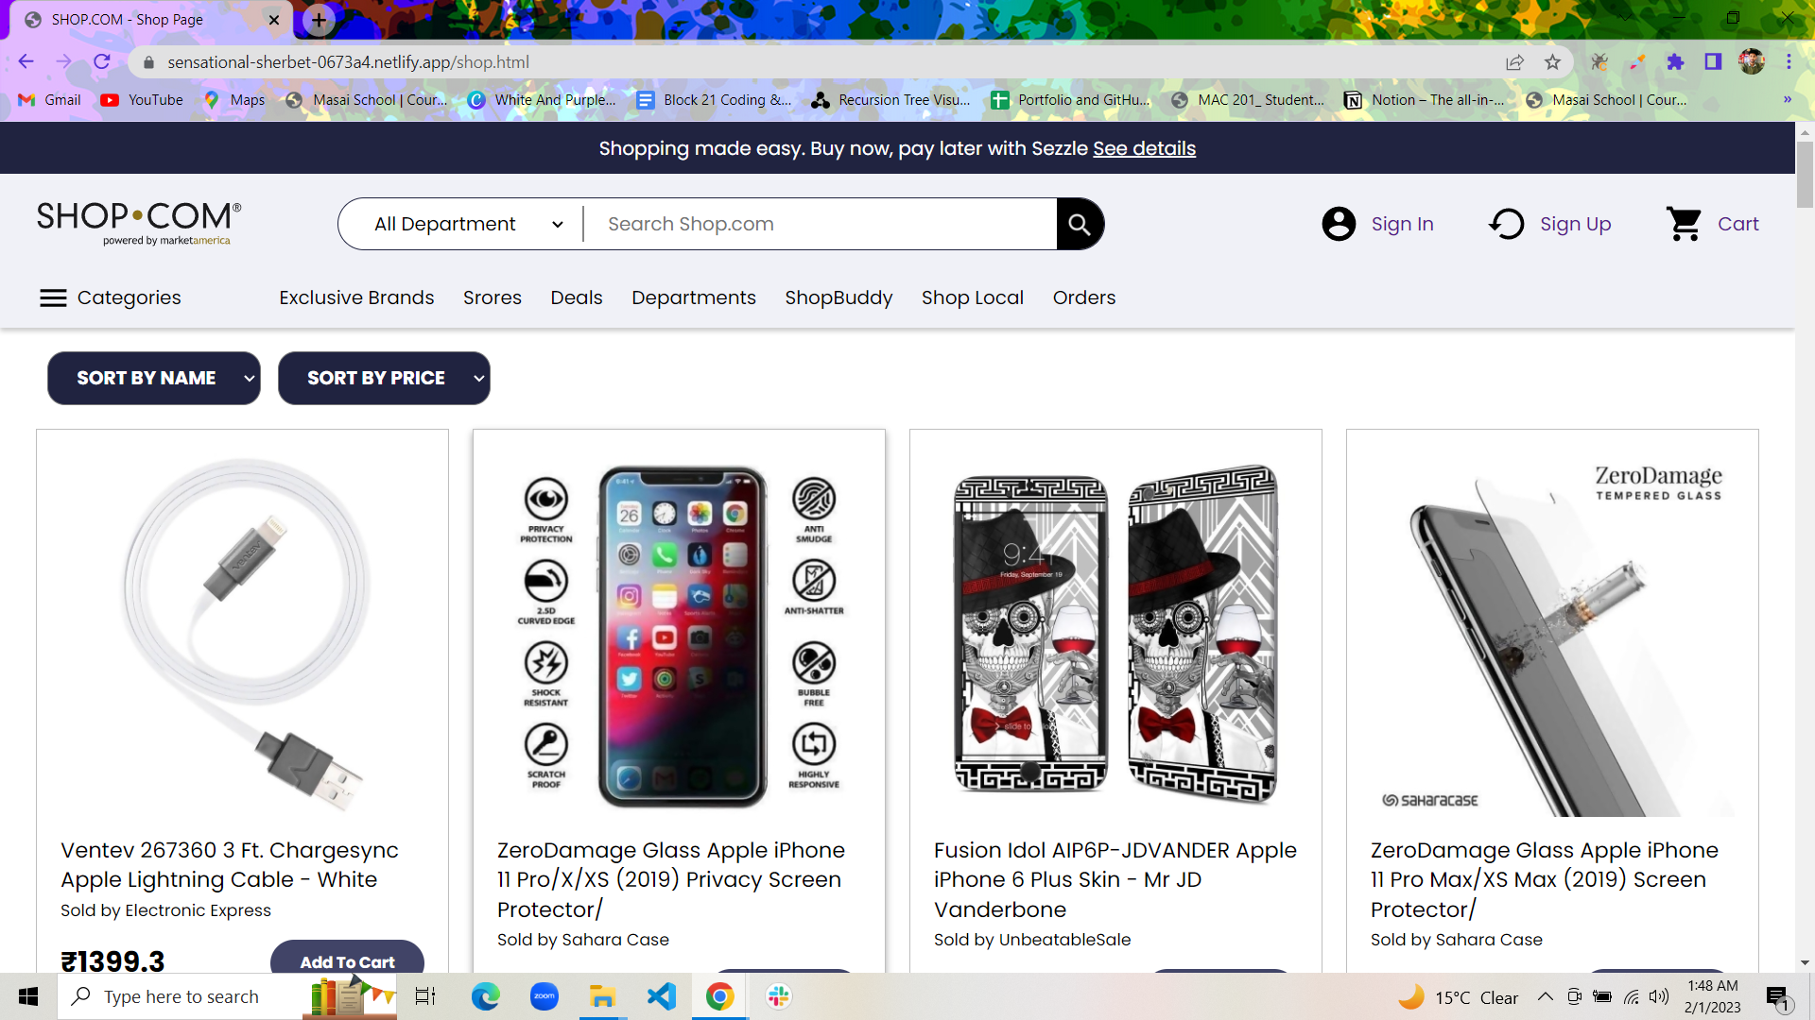
Task: Click the Windows Start button
Action: [x=28, y=996]
